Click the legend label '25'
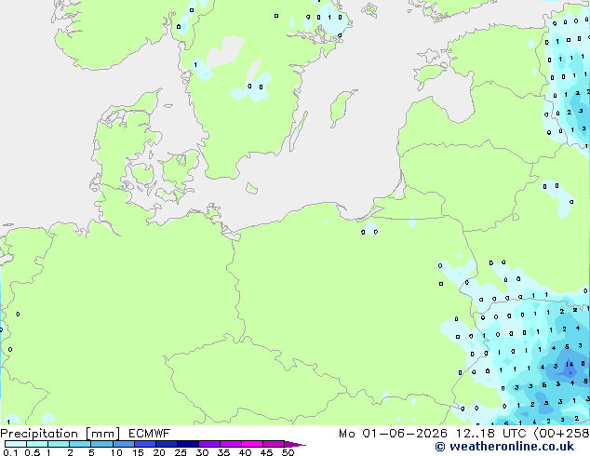The width and height of the screenshot is (590, 456). point(181,452)
